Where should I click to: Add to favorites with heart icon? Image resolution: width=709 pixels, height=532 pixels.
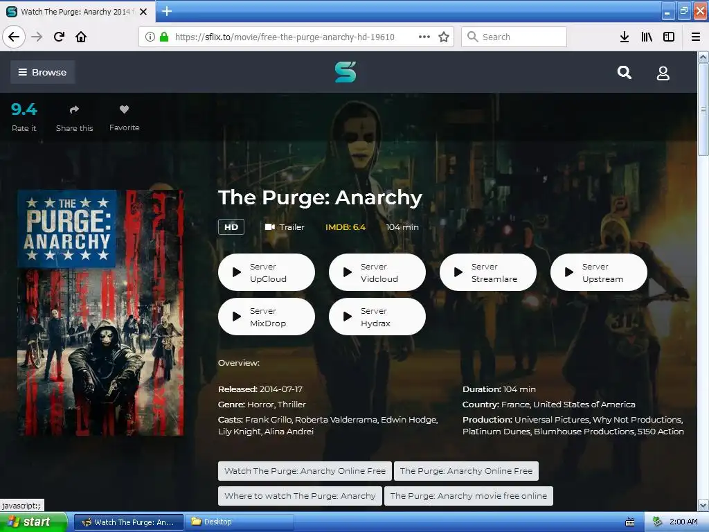click(125, 109)
